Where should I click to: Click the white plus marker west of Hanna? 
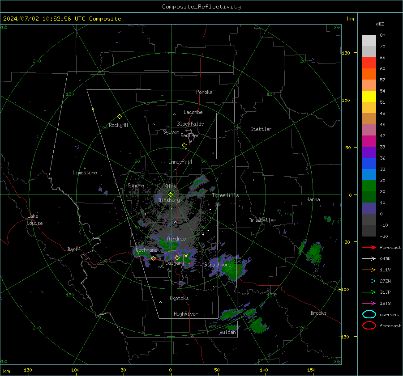253,180
